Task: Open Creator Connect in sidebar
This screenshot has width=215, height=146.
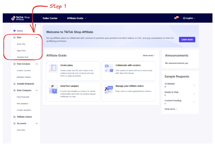Action: tap(24, 70)
